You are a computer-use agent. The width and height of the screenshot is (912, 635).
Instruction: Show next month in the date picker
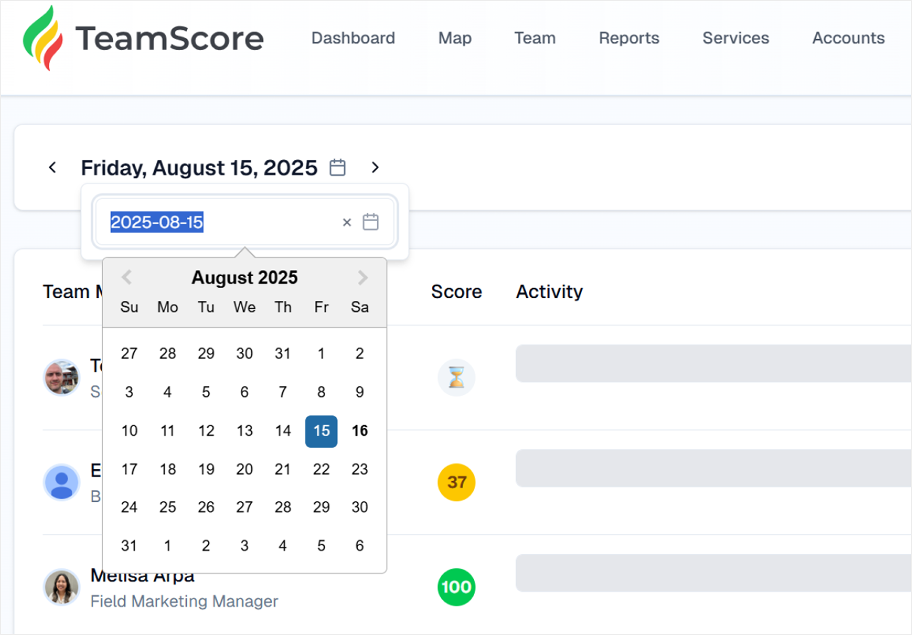click(x=363, y=277)
